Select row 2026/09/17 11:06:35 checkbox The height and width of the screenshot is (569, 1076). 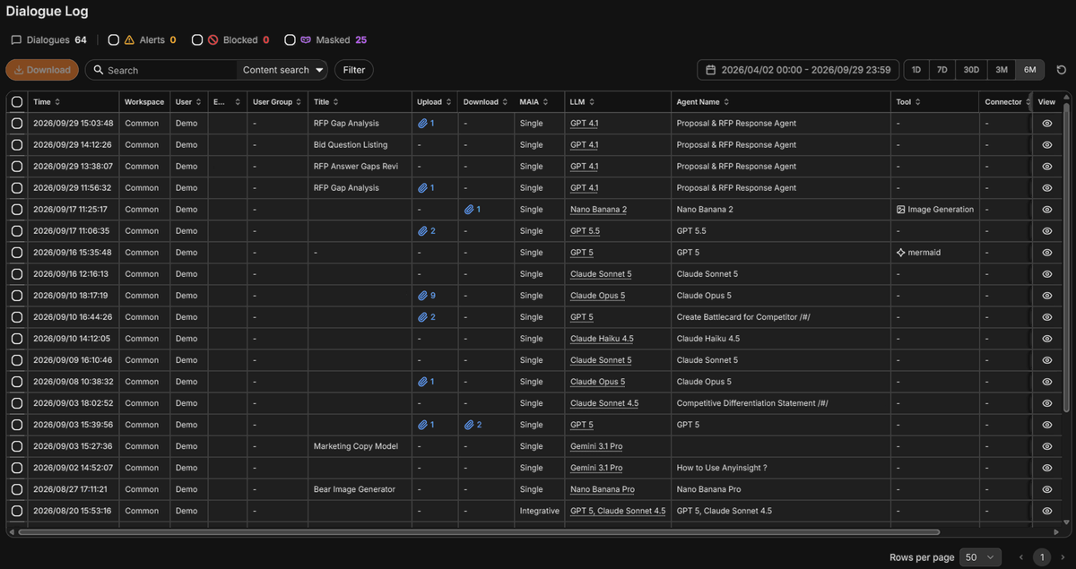(x=17, y=231)
